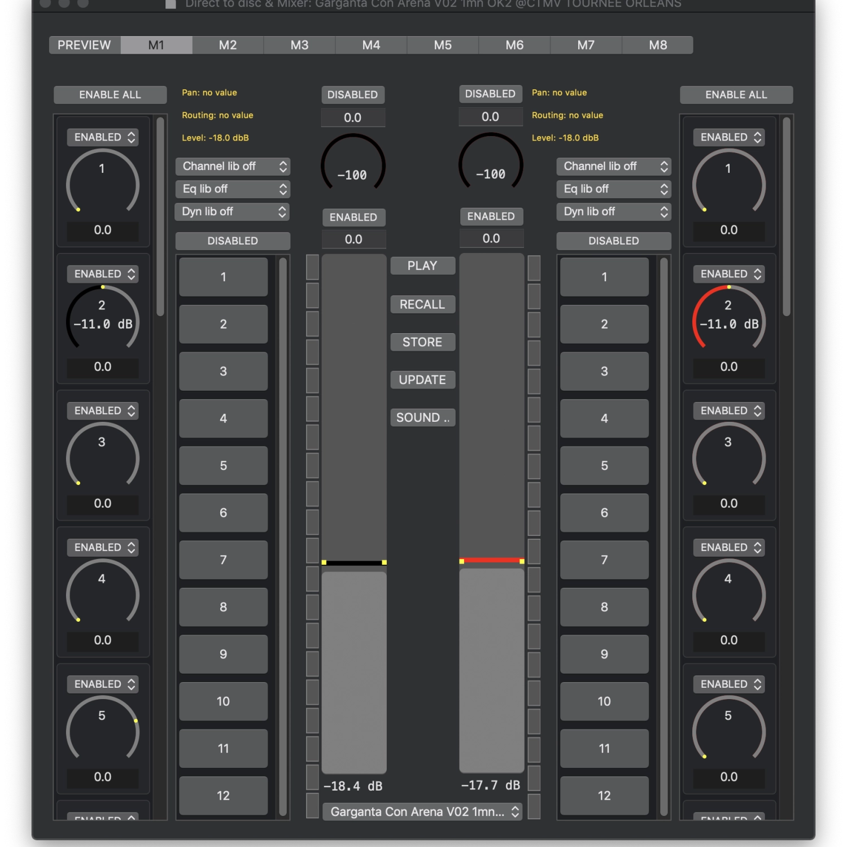
Task: Toggle the left preset list DISABLED button
Action: tap(233, 241)
